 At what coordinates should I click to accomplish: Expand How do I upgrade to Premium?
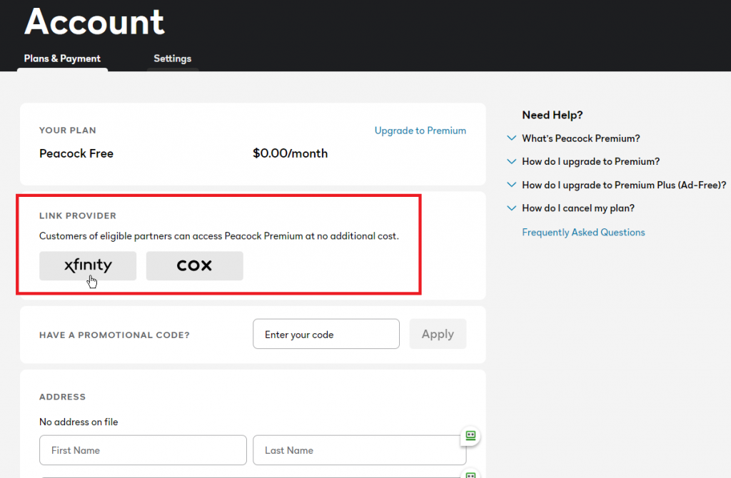[x=584, y=162]
